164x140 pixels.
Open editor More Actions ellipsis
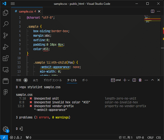pos(159,11)
